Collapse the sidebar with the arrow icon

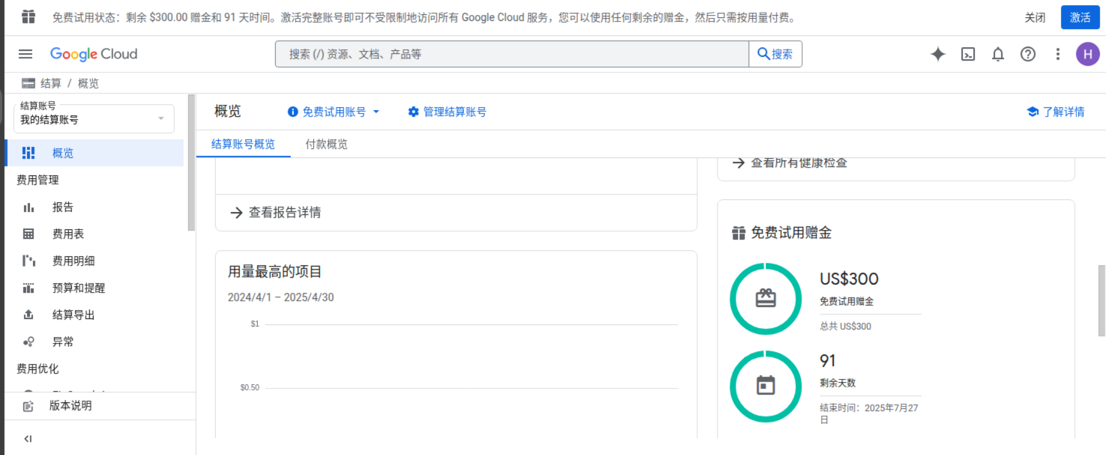pyautogui.click(x=28, y=439)
